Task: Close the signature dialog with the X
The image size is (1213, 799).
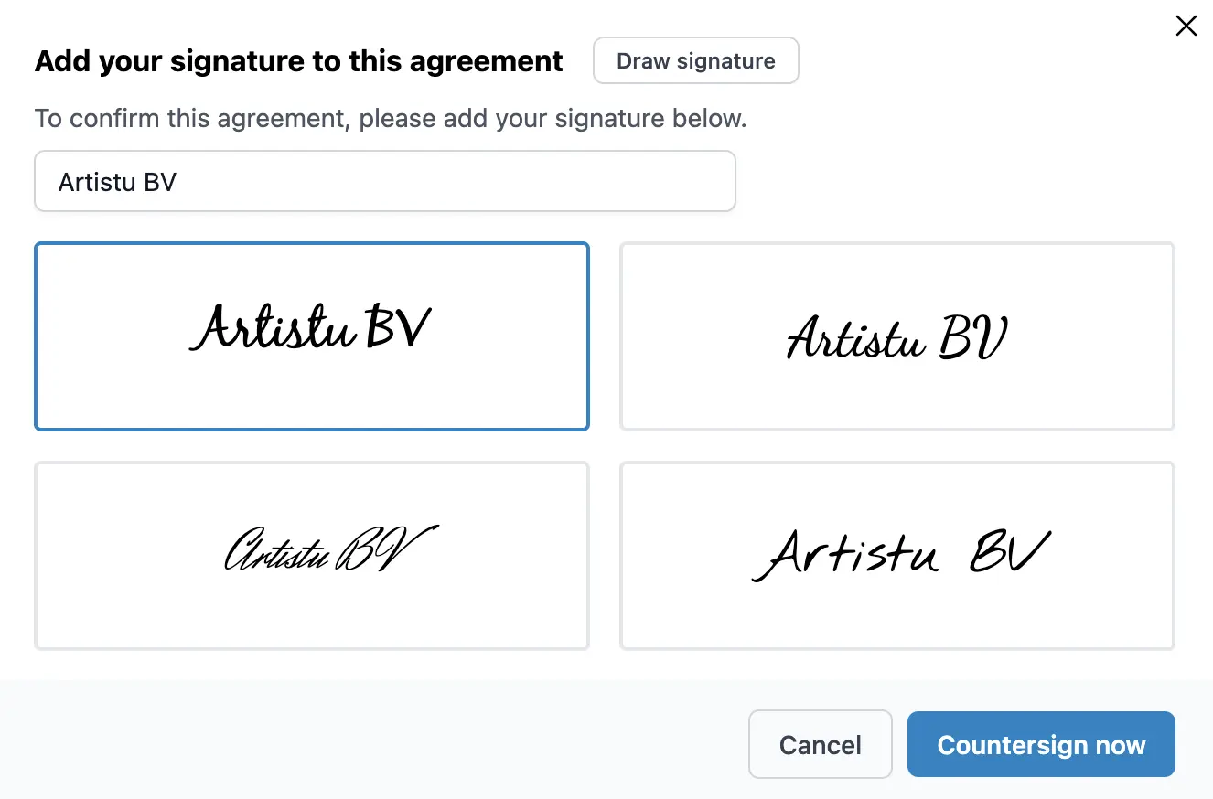Action: click(x=1186, y=26)
